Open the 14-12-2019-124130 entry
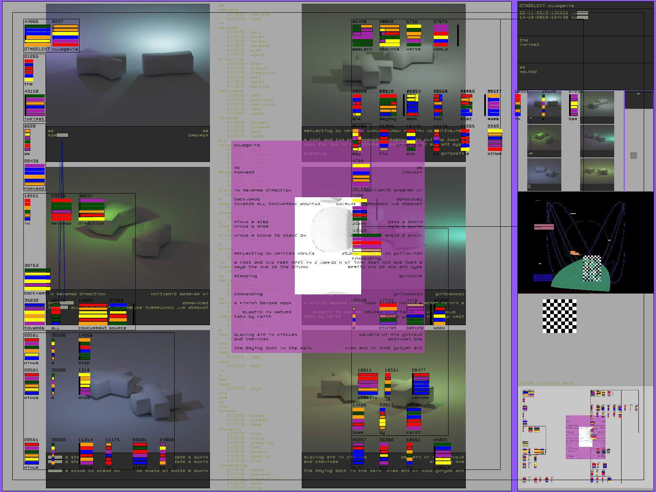 coord(545,18)
